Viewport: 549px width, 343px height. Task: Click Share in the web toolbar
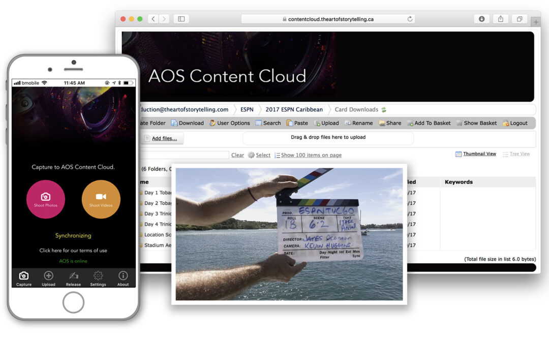coord(390,123)
